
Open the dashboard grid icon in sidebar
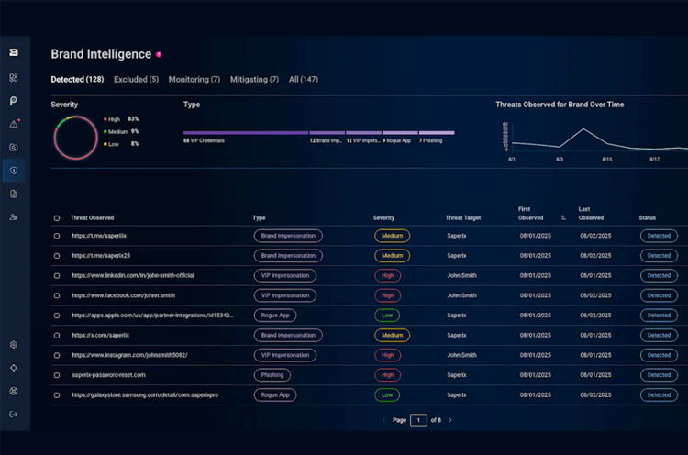(14, 78)
